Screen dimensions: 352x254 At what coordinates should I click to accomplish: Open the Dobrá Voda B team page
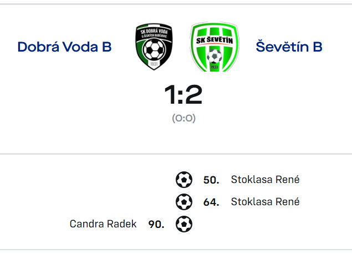[x=65, y=47]
